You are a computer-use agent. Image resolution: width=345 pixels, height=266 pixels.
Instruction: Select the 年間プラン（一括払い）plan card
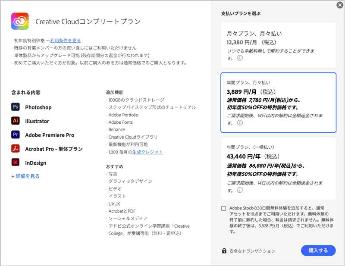pyautogui.click(x=278, y=168)
